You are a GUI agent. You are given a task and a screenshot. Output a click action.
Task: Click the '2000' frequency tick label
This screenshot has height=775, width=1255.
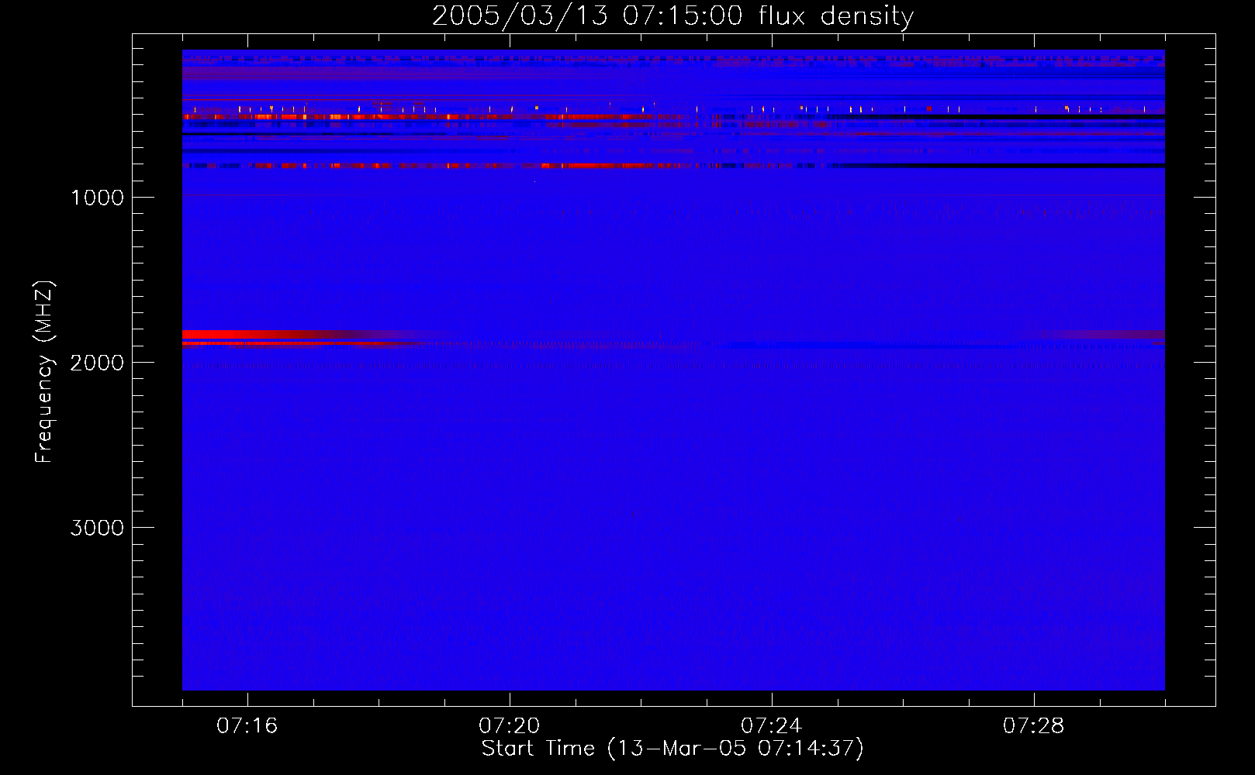tap(97, 363)
